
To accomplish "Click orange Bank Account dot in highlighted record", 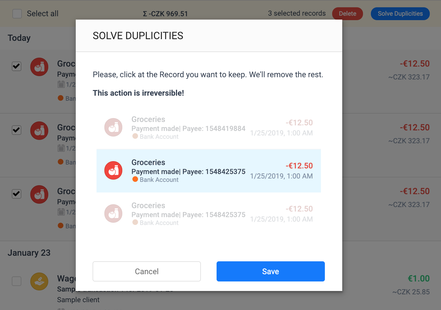I will (x=135, y=179).
